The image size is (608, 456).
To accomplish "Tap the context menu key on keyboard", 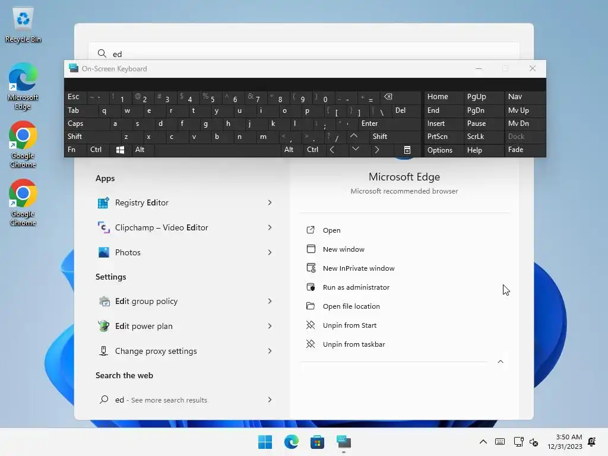I will tap(407, 150).
